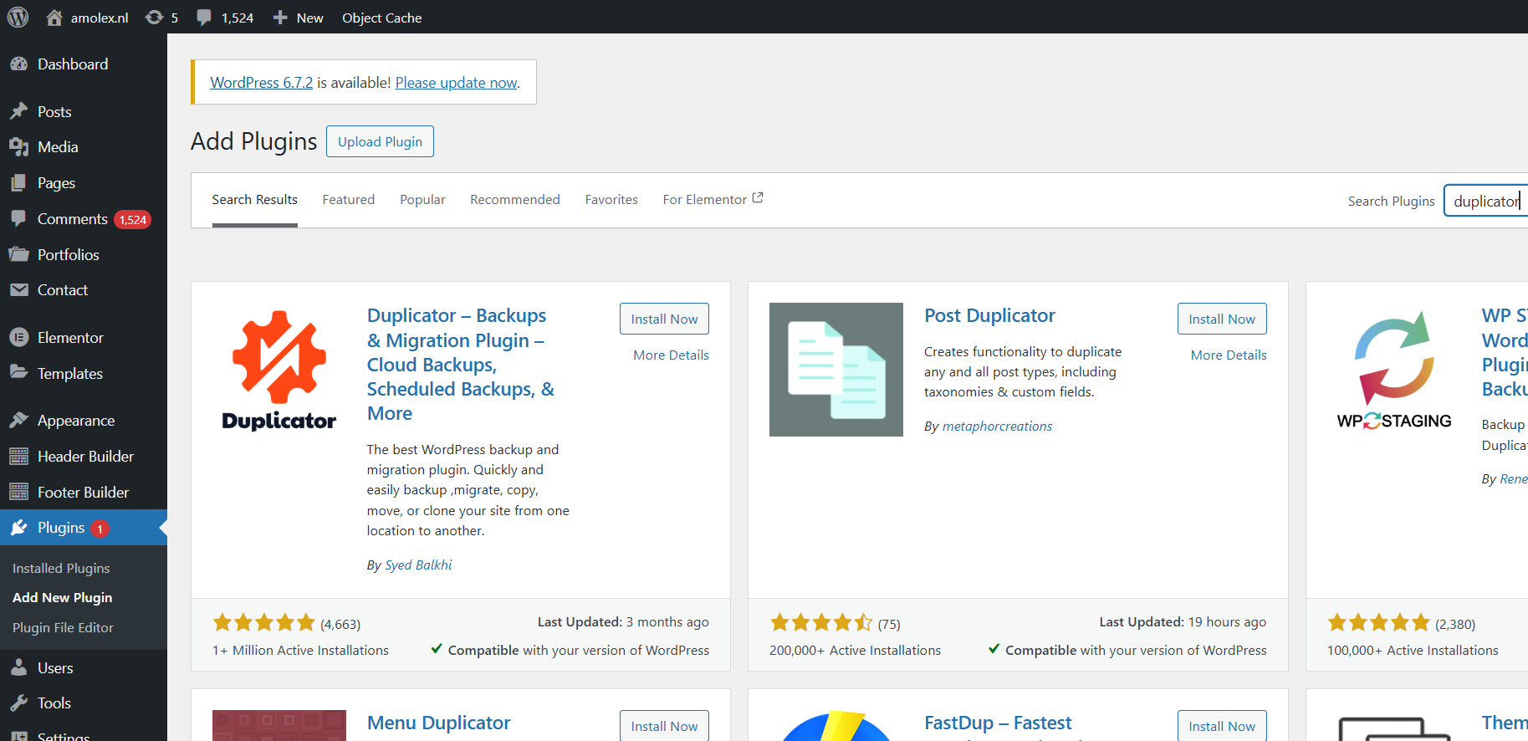Click the Plugins plug icon
The width and height of the screenshot is (1528, 741).
(18, 528)
